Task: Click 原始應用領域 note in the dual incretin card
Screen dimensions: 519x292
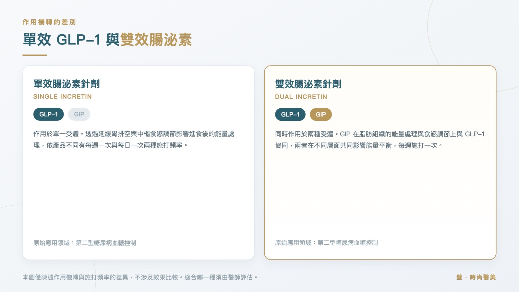Action: coord(326,243)
